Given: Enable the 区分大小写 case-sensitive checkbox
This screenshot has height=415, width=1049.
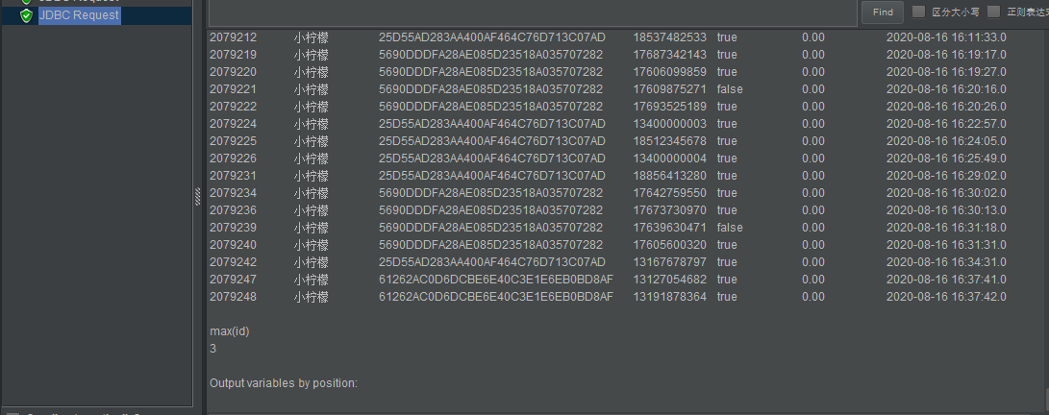Looking at the screenshot, I should pos(918,12).
